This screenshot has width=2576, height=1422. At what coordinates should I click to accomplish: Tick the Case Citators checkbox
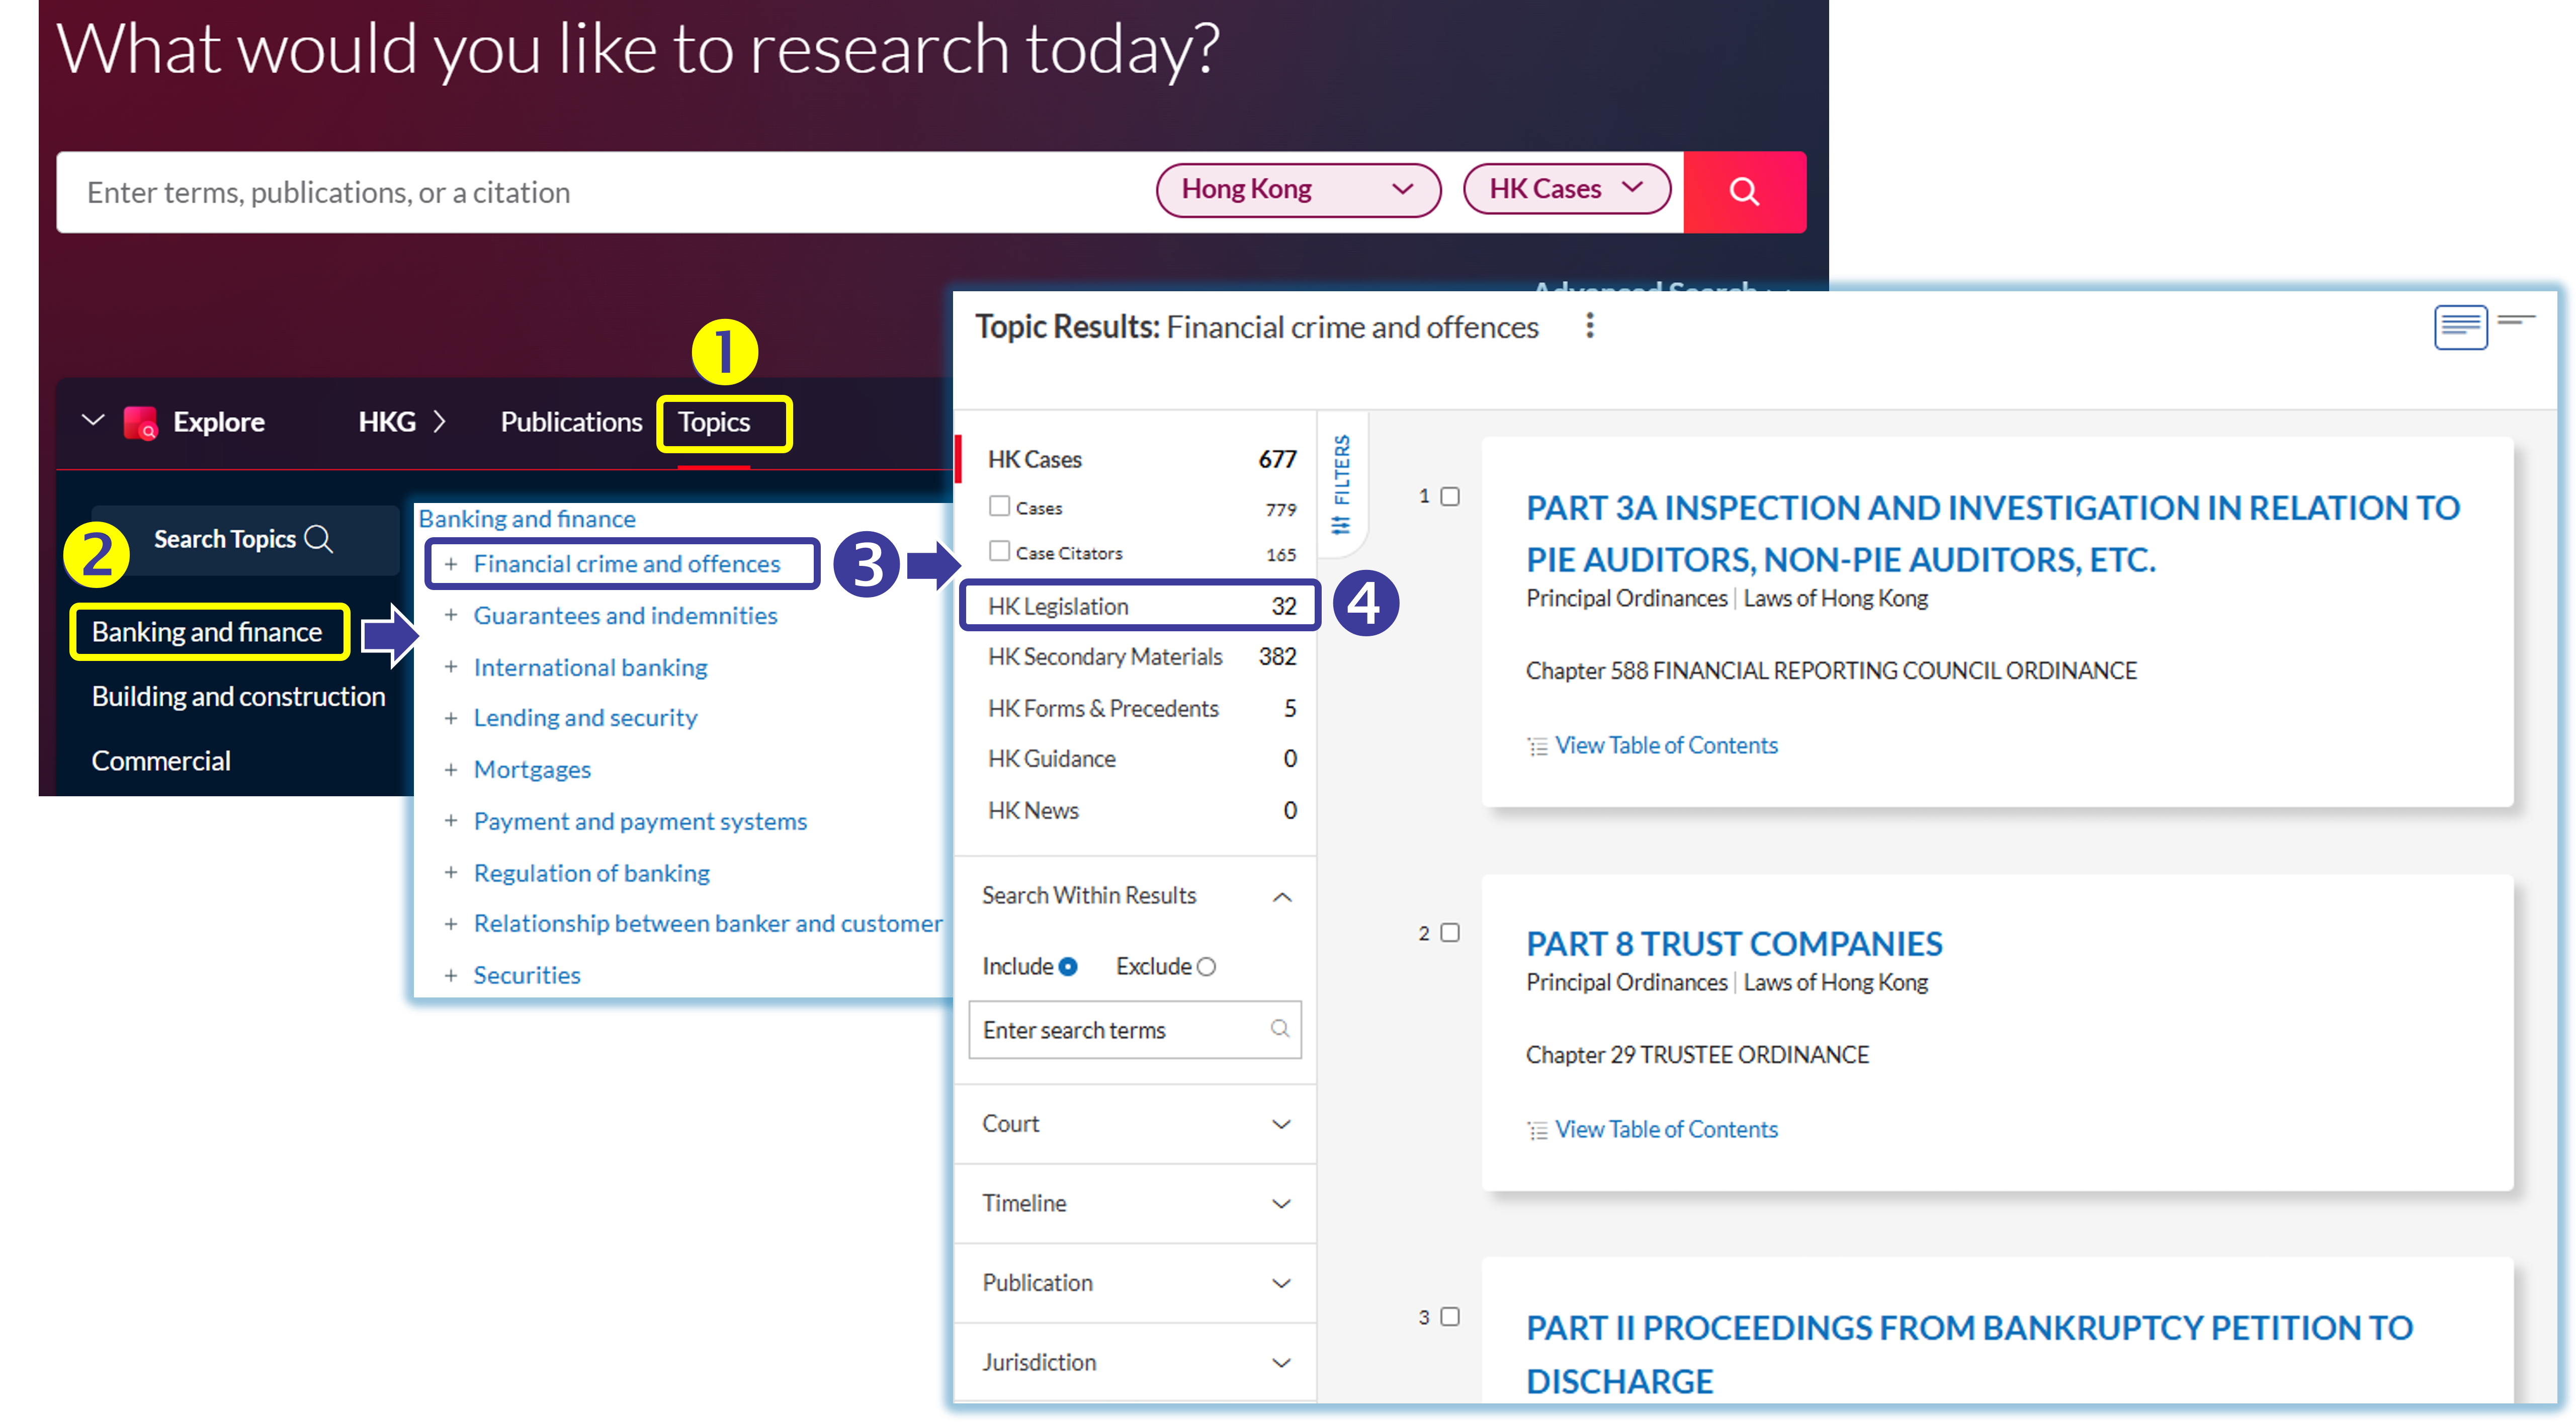click(999, 551)
